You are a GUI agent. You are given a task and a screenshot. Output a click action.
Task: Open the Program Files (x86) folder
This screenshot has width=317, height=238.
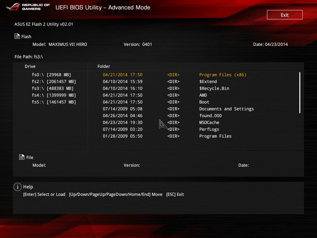pos(223,75)
